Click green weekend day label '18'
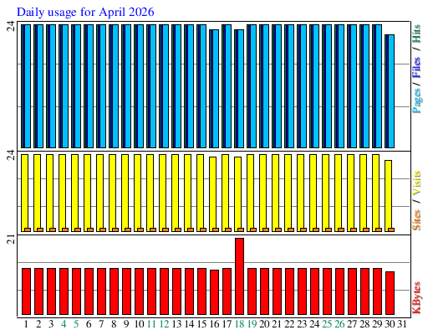The width and height of the screenshot is (428, 335). click(239, 324)
